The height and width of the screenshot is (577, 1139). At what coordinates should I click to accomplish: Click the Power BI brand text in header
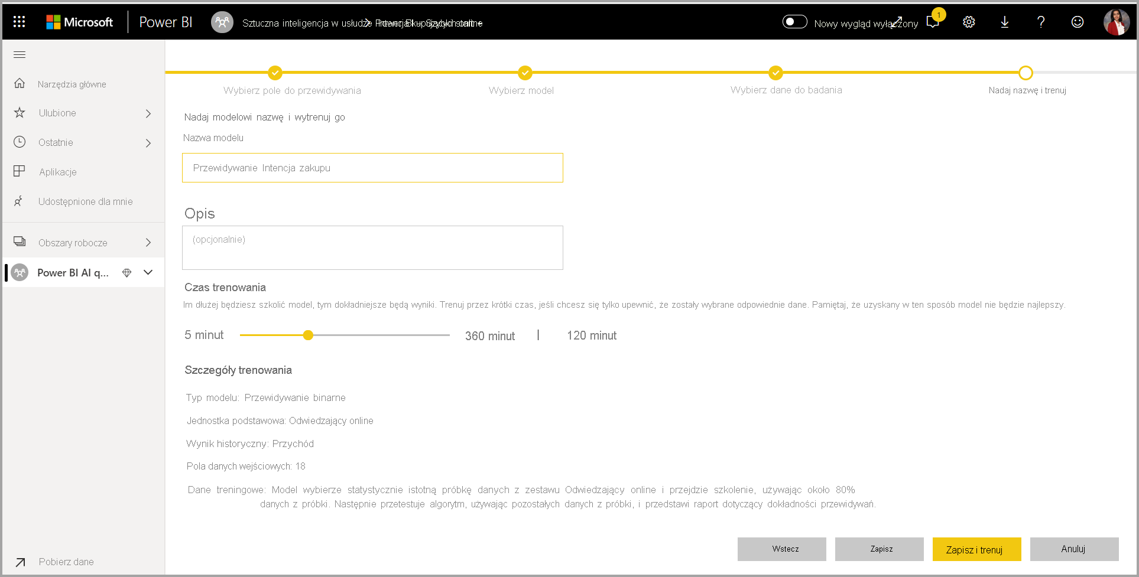pyautogui.click(x=166, y=22)
